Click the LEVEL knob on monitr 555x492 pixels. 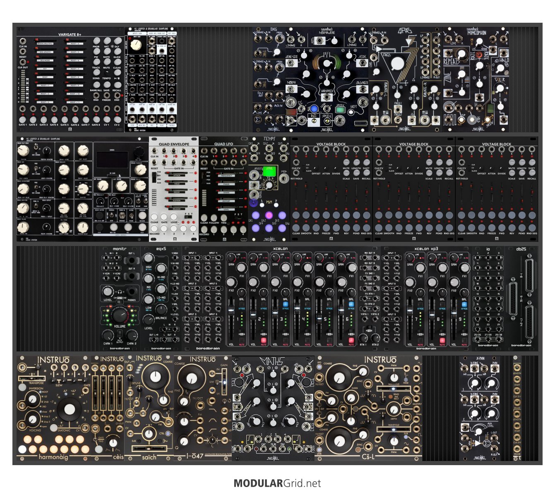108,291
